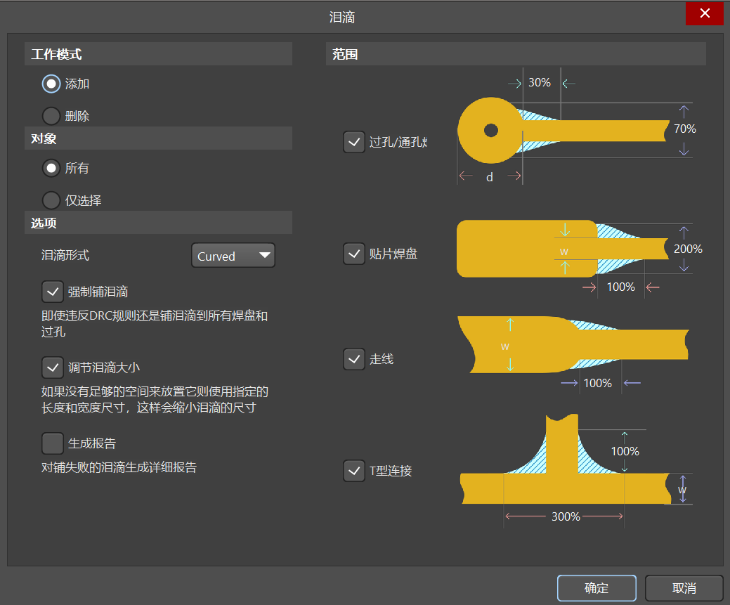The width and height of the screenshot is (730, 605).
Task: Choose the 仅选择 object option
Action: [x=51, y=200]
